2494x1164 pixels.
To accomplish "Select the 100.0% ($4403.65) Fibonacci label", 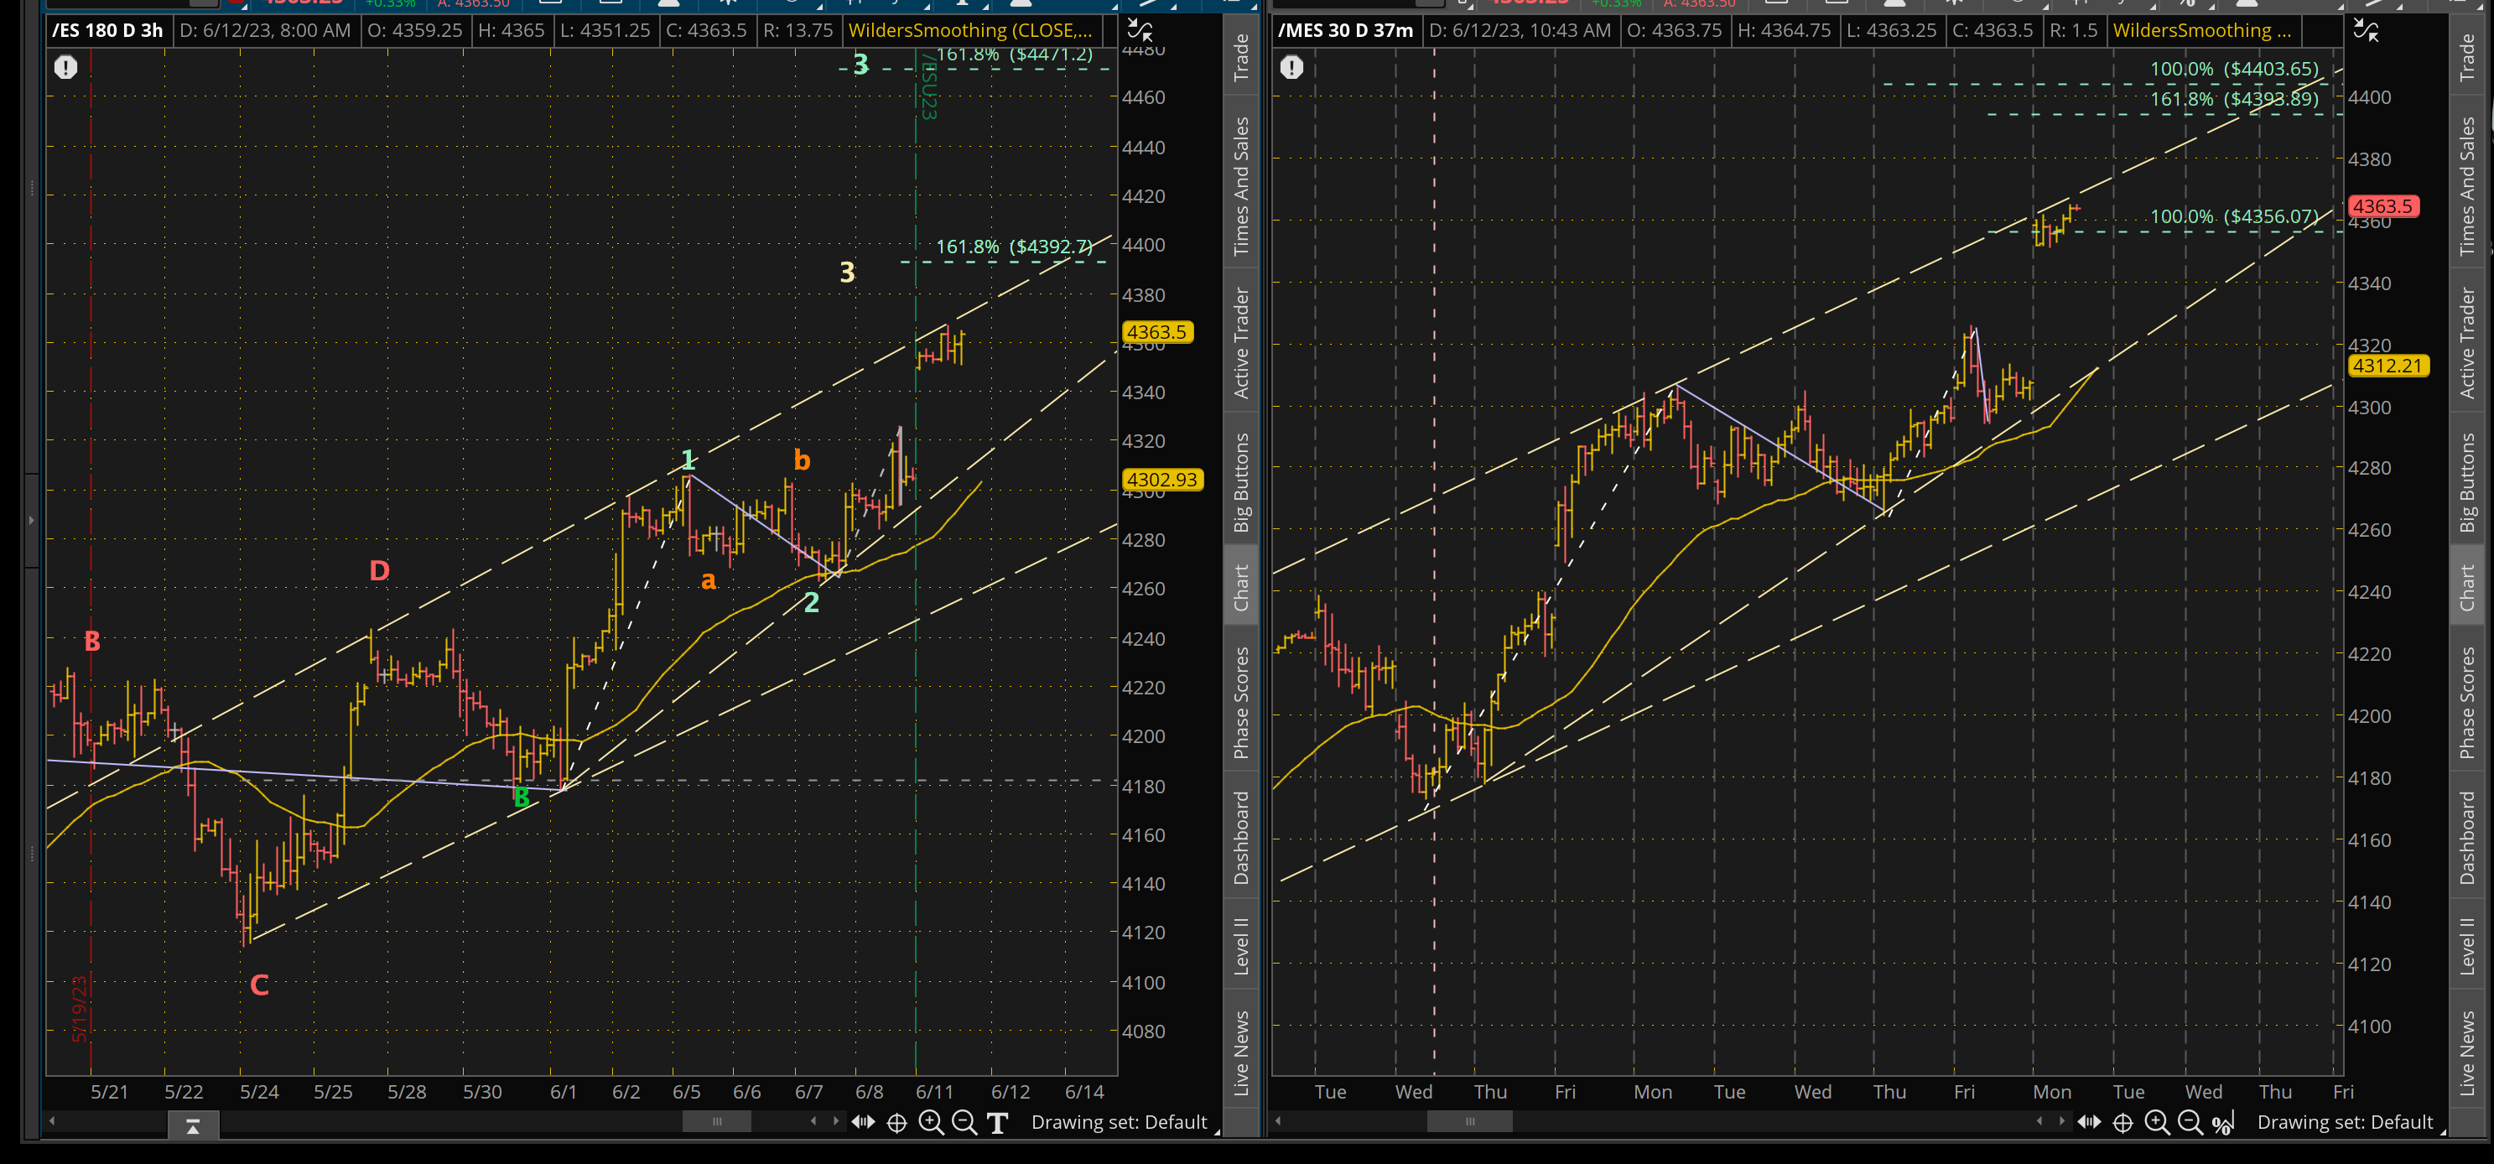I will (2233, 69).
